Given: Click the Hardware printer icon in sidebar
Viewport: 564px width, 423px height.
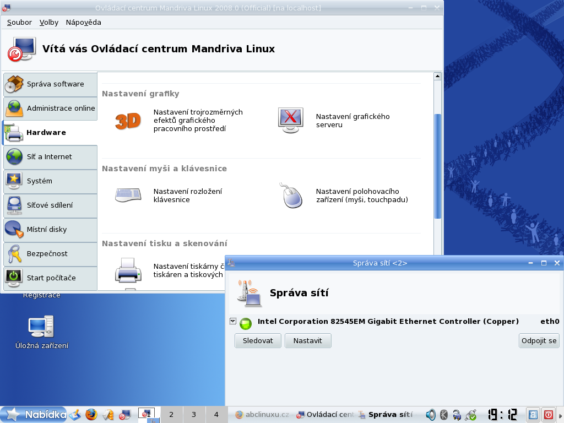Looking at the screenshot, I should click(14, 133).
